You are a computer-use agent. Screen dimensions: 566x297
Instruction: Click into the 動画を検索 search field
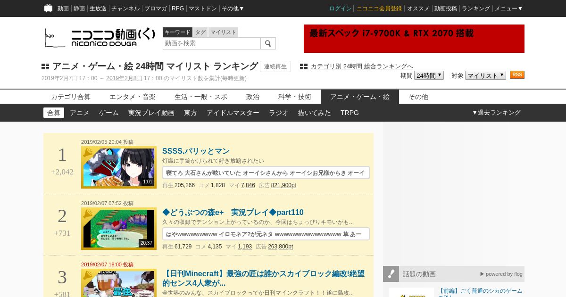[212, 43]
